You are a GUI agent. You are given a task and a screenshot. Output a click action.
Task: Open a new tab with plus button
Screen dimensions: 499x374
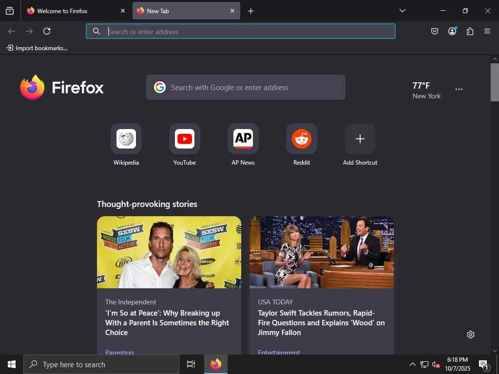[x=251, y=11]
